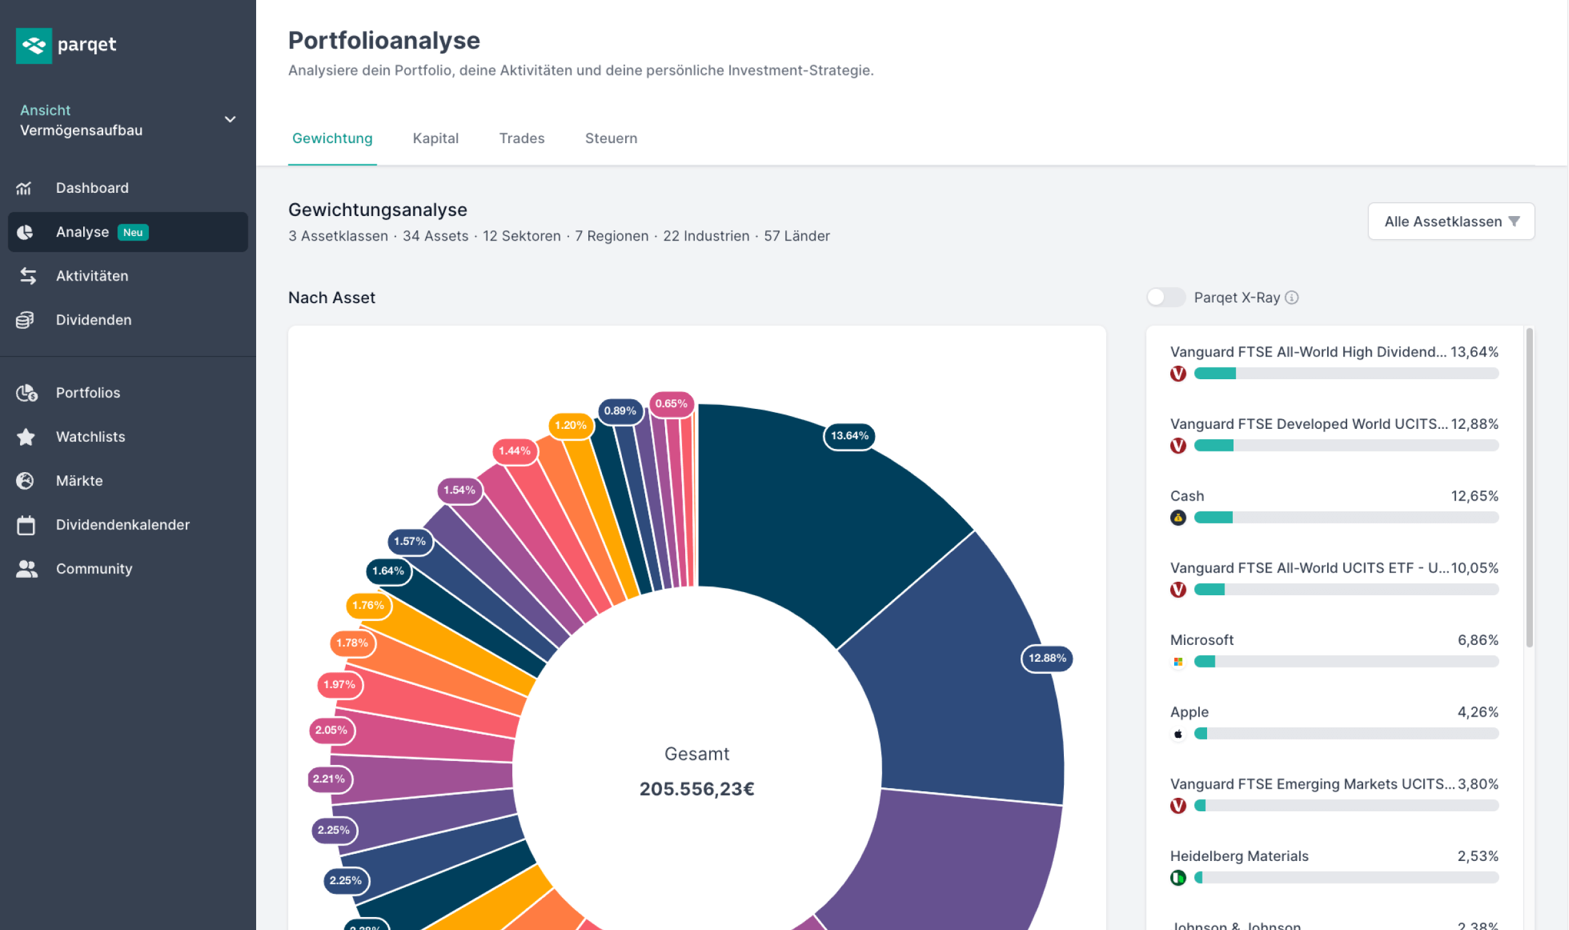Click Vanguard logo beside FTSE Developed World

1178,446
